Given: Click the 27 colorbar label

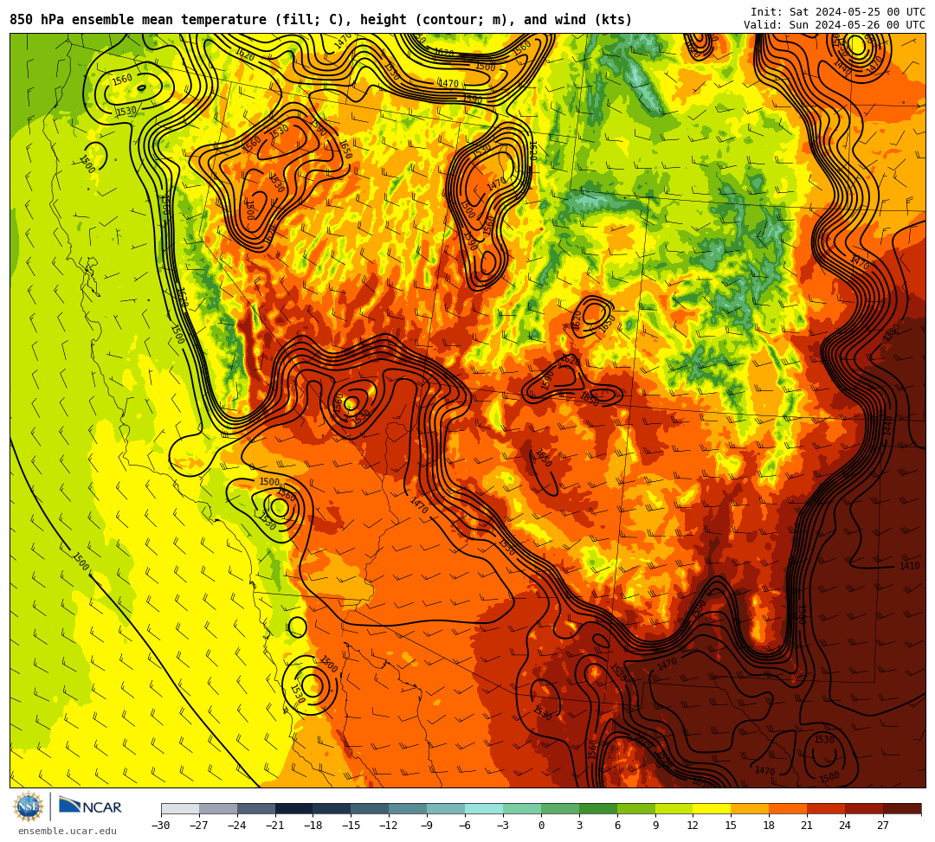Looking at the screenshot, I should [x=883, y=826].
